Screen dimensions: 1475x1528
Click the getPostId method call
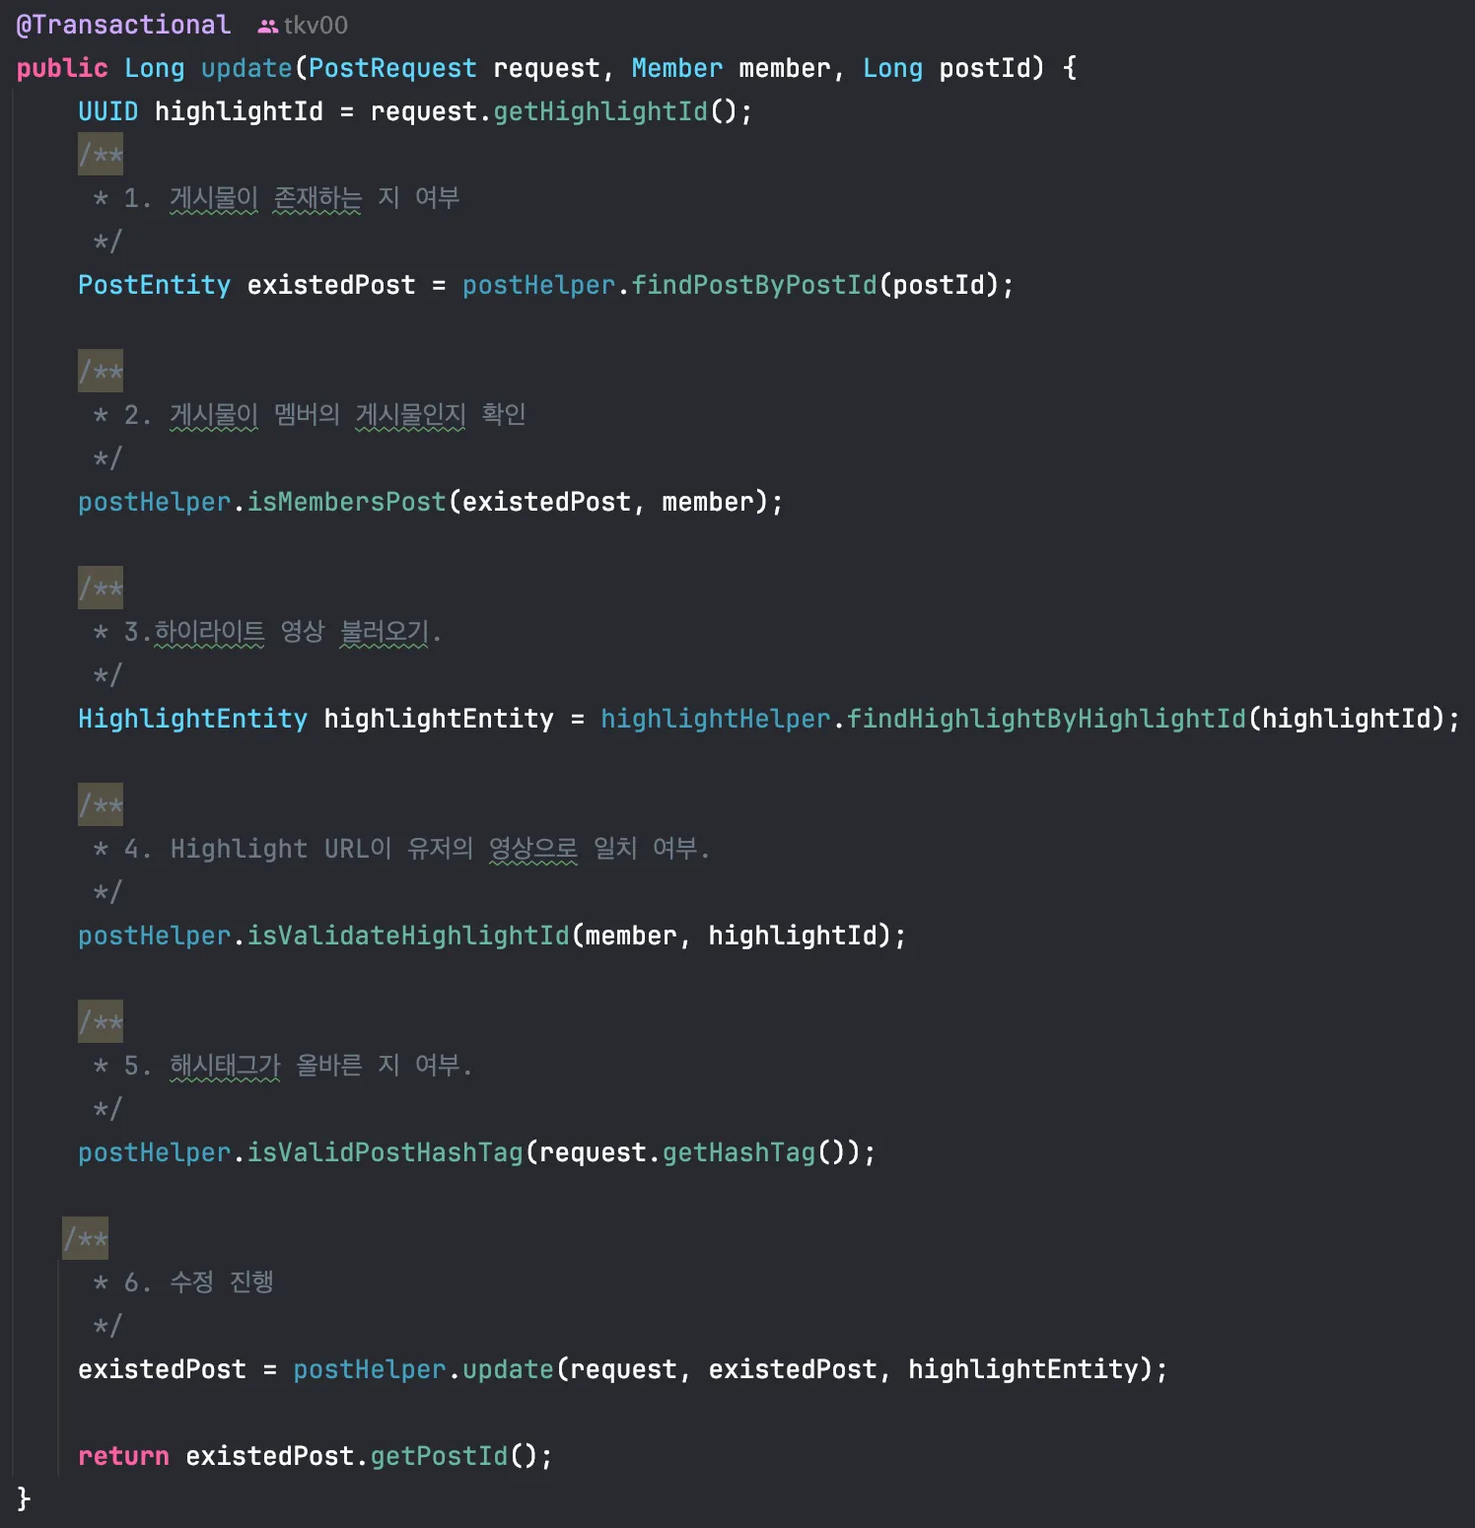(440, 1456)
